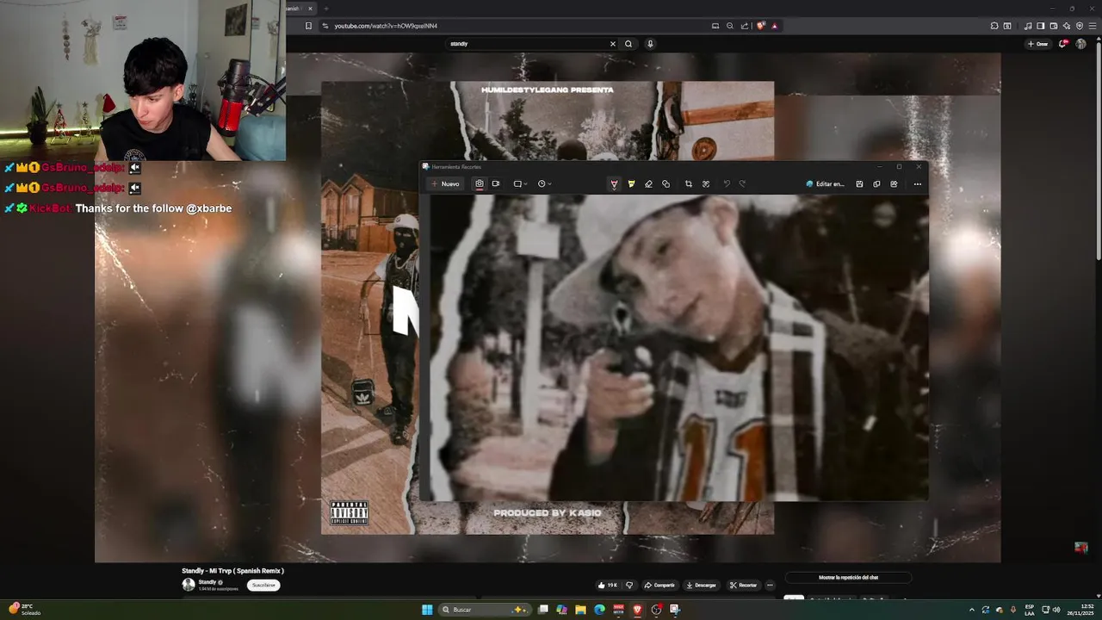Open File Explorer from the taskbar
This screenshot has width=1102, height=620.
click(x=580, y=610)
